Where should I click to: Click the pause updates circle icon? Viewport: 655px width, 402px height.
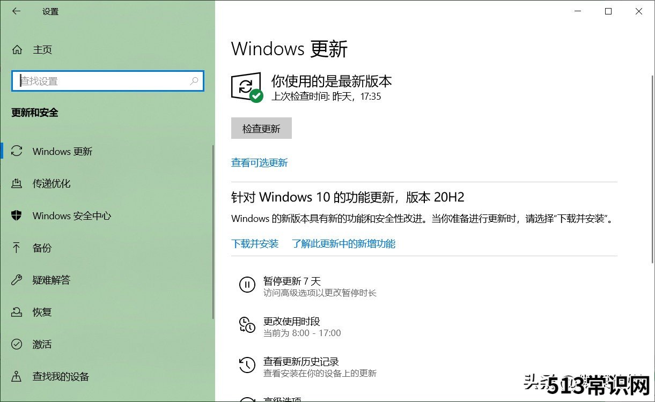[x=247, y=285]
